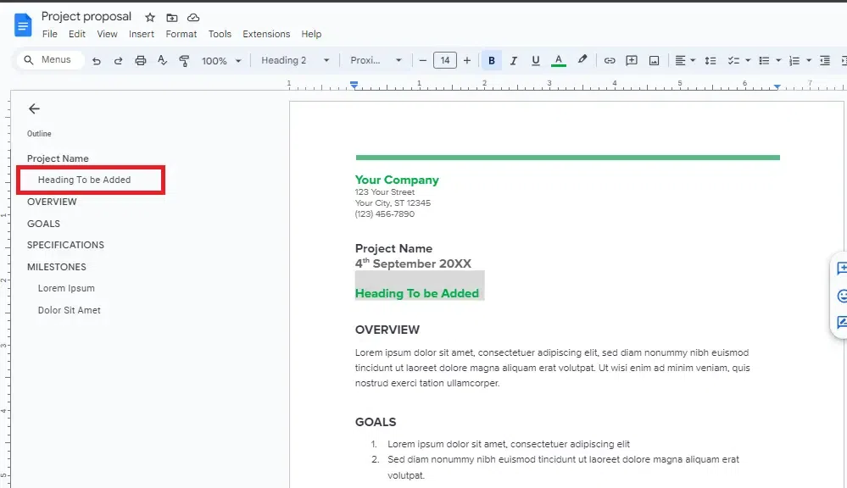Increase font size with plus button
Viewport: 847px width, 488px height.
tap(467, 60)
